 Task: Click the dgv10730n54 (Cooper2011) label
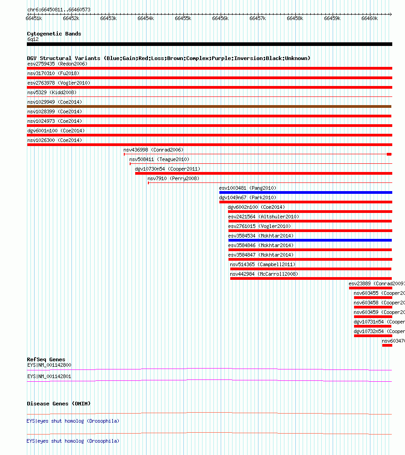pos(167,169)
